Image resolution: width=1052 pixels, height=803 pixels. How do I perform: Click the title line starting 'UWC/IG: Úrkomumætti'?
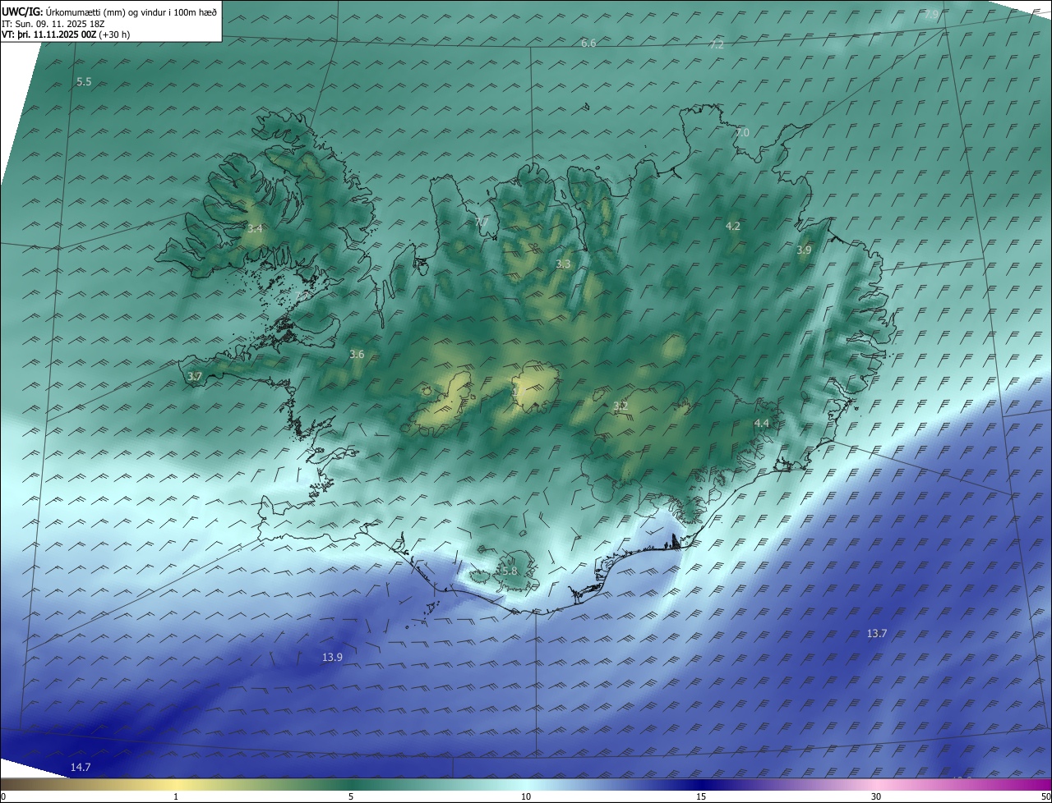[109, 11]
